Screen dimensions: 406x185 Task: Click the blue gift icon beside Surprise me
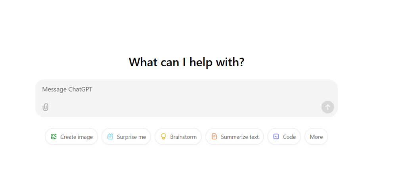click(x=110, y=136)
